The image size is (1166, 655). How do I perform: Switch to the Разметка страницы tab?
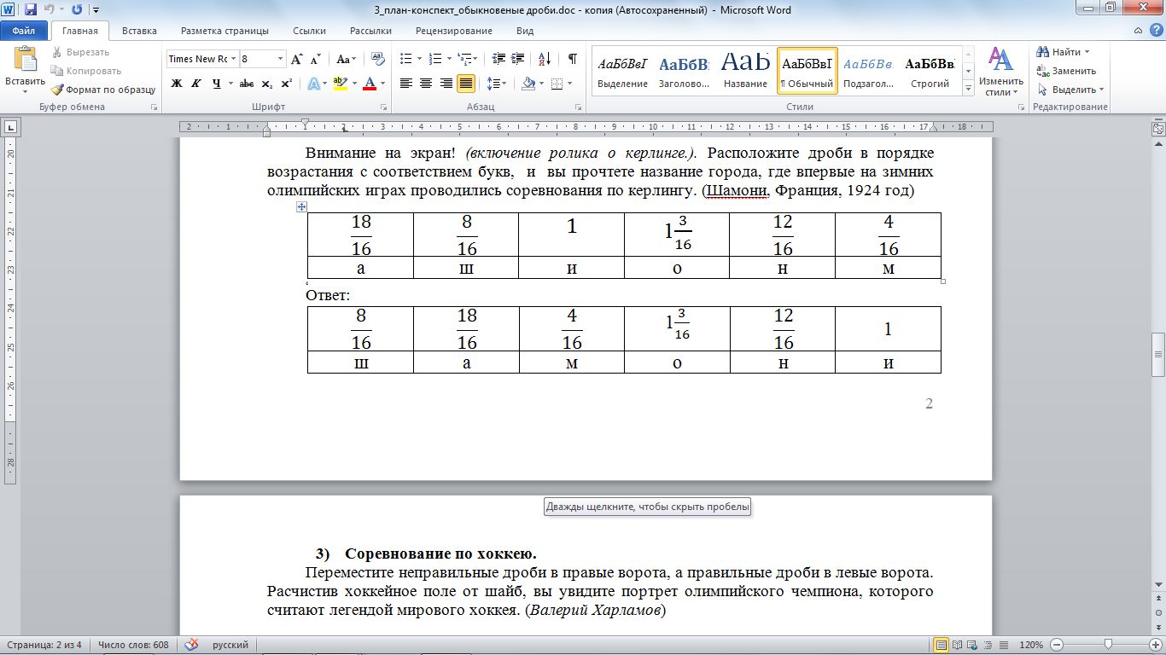(224, 31)
